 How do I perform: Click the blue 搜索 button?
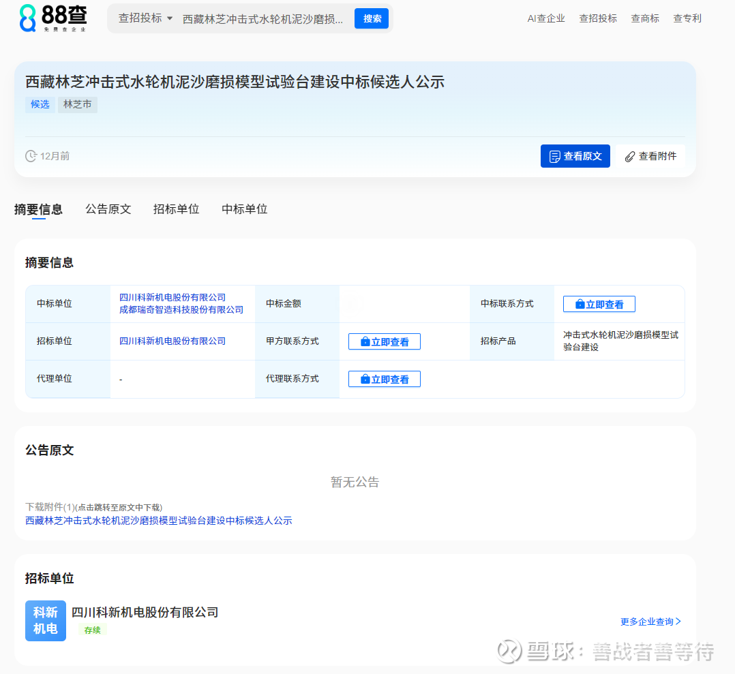(371, 18)
